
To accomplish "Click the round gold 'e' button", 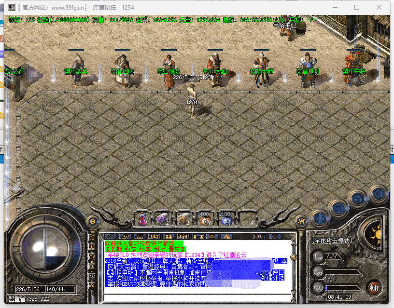I will (x=93, y=221).
